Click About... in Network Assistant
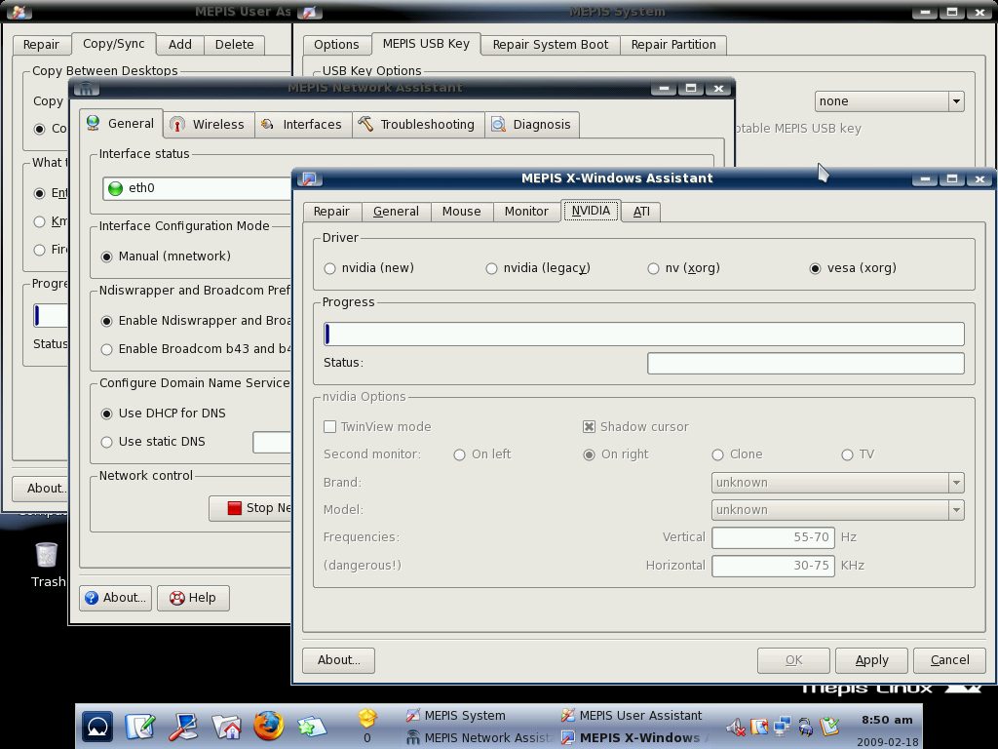The width and height of the screenshot is (998, 749). (115, 598)
